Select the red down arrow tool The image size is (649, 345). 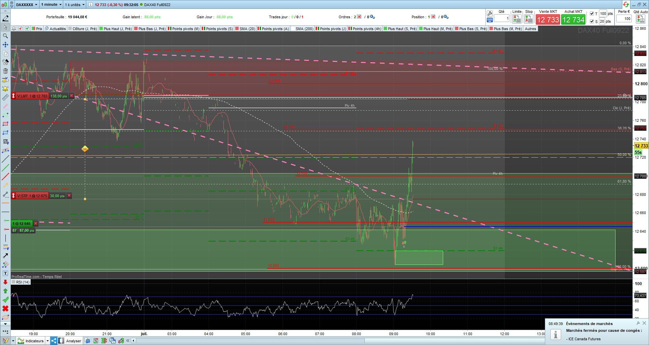click(x=5, y=282)
